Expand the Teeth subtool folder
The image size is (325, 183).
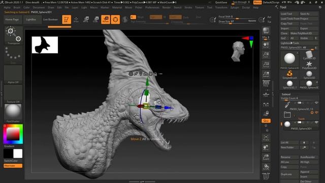tap(287, 114)
